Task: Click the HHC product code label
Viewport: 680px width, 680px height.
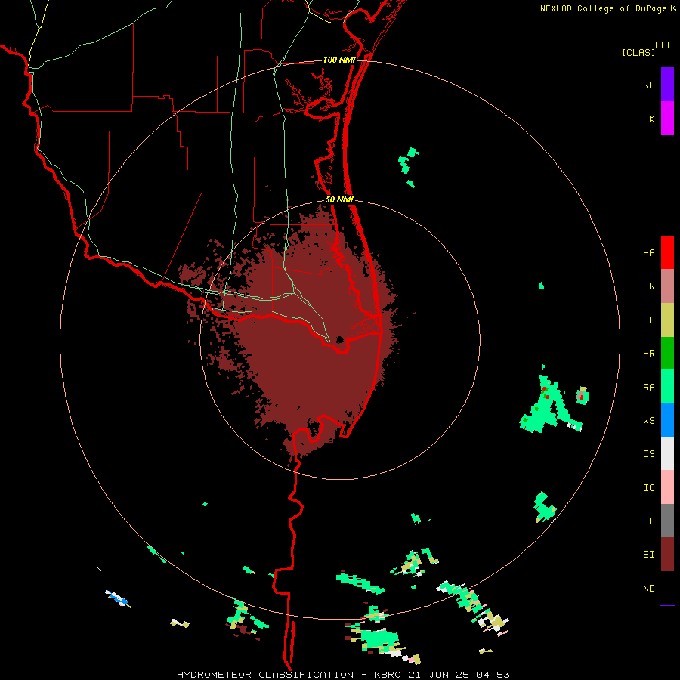Action: (x=663, y=45)
